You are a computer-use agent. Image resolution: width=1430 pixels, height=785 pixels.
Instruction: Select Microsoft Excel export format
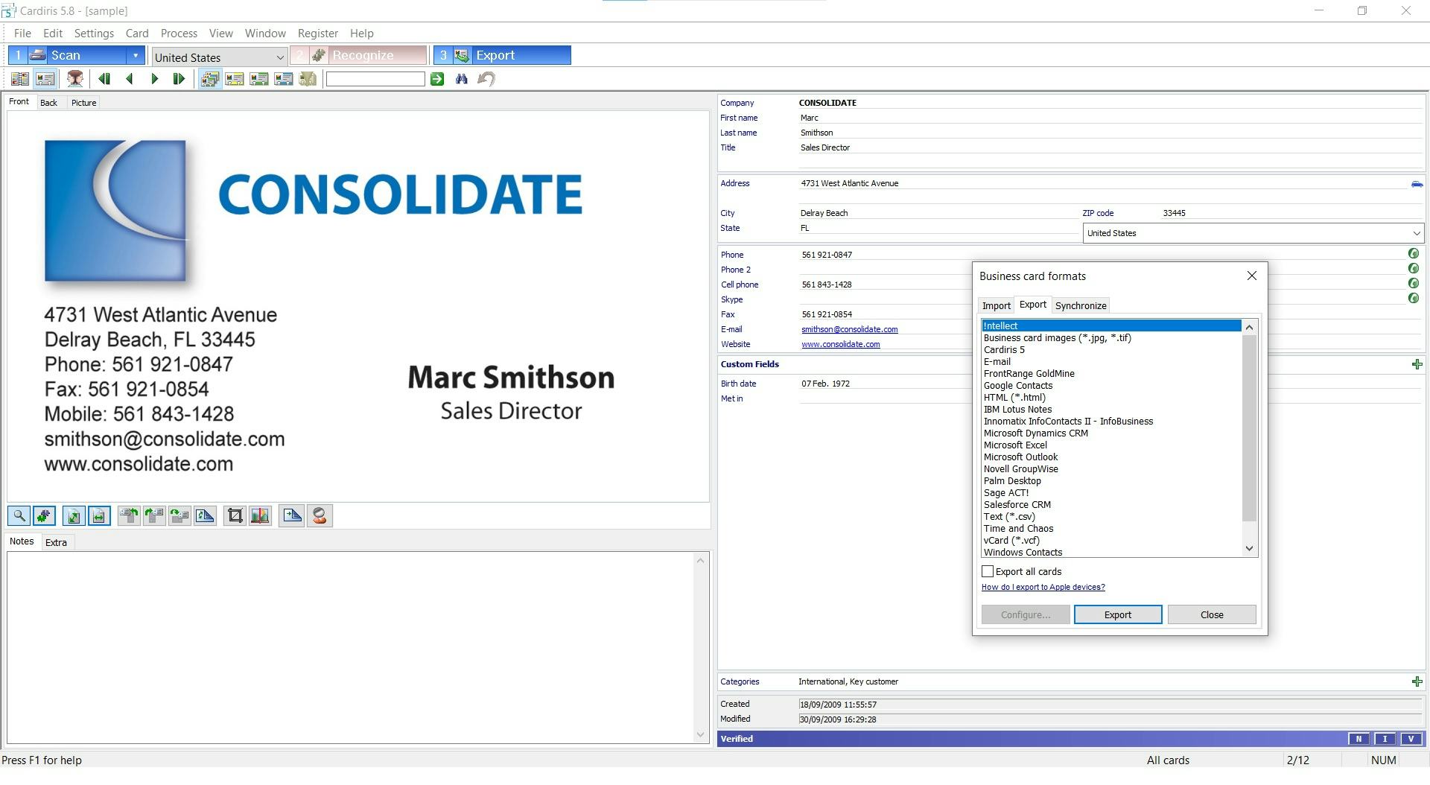coord(1015,445)
